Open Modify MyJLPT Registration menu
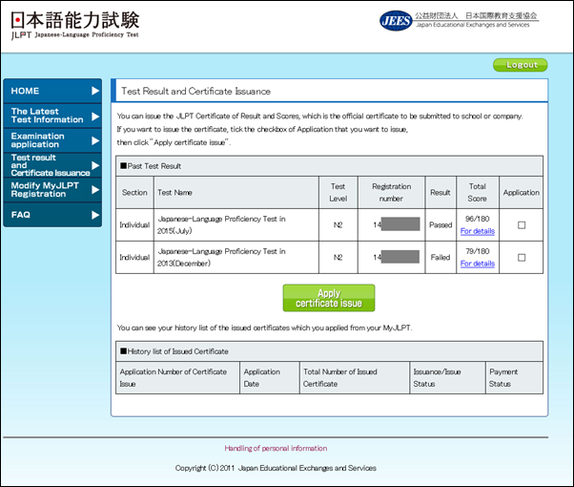Screen dimensions: 574x487 [52, 190]
